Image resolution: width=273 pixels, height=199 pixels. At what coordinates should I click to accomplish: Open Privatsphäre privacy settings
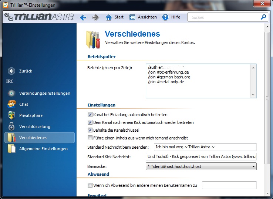tap(31, 115)
